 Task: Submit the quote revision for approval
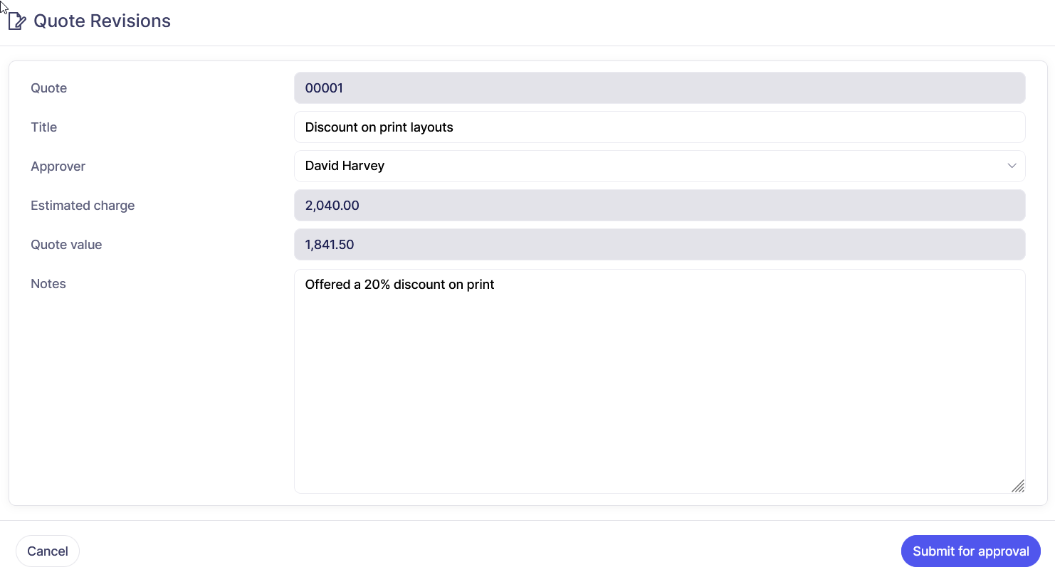point(970,551)
